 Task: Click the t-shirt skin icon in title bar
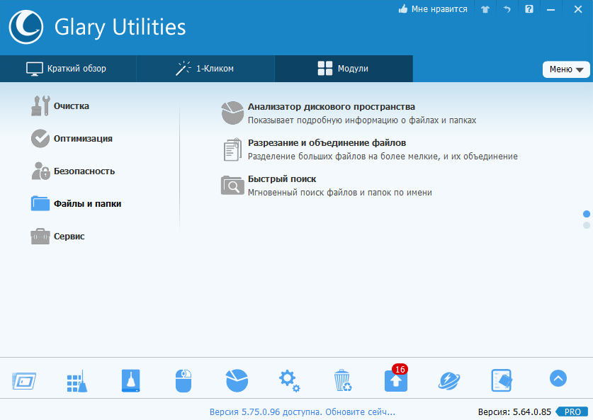(485, 9)
